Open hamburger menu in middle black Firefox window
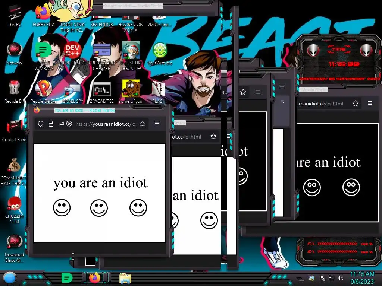This screenshot has width=382, height=286. [258, 92]
